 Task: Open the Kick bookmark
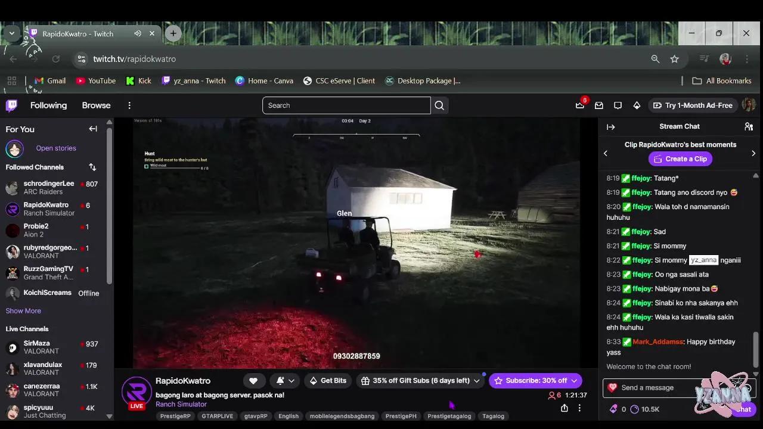(x=138, y=81)
